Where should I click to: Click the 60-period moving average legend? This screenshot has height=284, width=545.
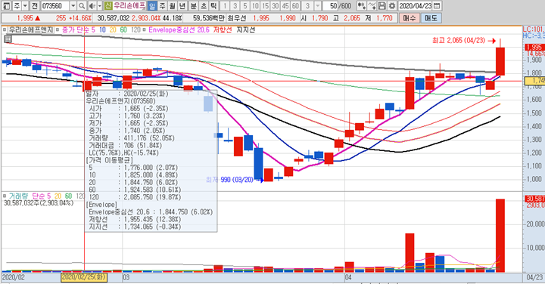tap(123, 29)
